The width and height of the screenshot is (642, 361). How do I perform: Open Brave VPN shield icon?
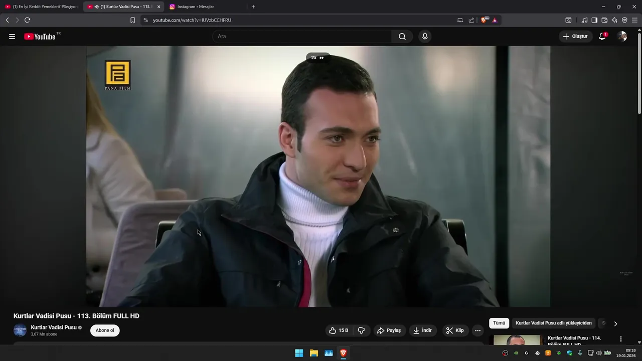point(624,20)
